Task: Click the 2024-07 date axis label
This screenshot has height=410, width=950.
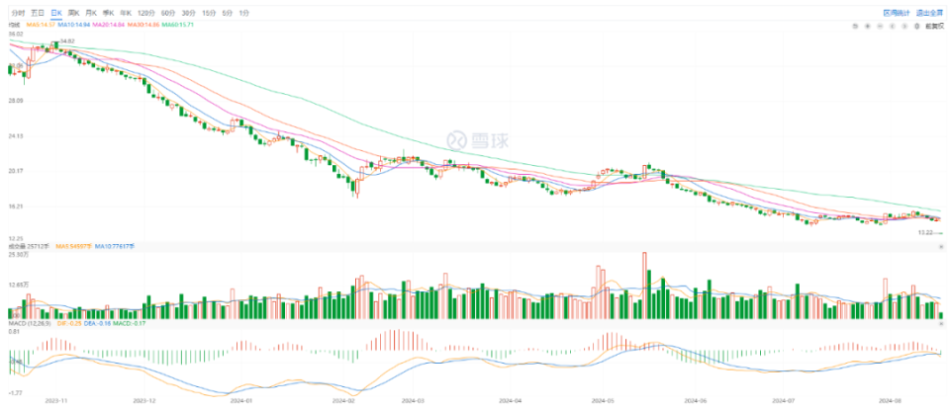Action: click(x=783, y=400)
